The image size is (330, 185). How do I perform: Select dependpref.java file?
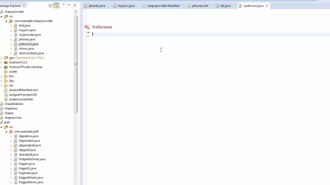[x=30, y=145]
